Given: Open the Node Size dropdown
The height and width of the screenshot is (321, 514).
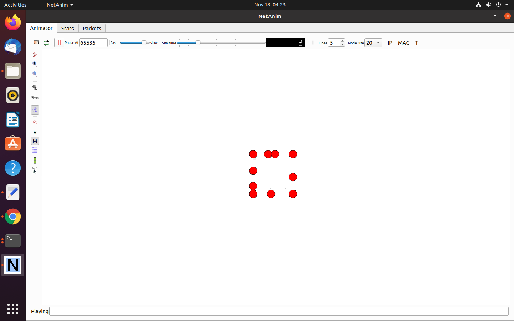Looking at the screenshot, I should 373,42.
